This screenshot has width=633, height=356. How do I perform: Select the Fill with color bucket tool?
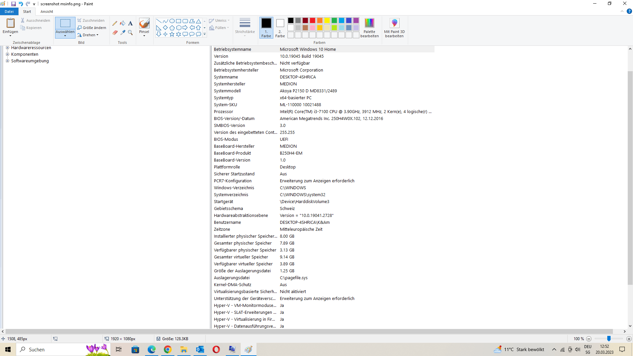click(x=123, y=23)
